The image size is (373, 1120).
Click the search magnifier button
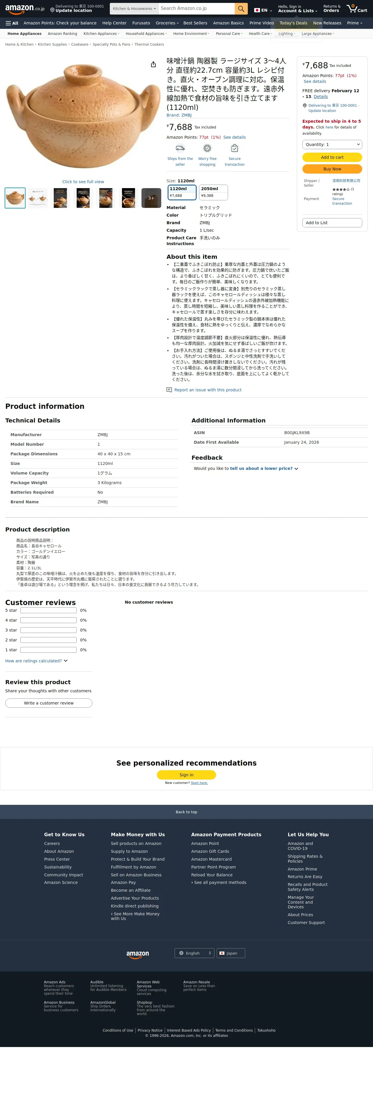241,9
